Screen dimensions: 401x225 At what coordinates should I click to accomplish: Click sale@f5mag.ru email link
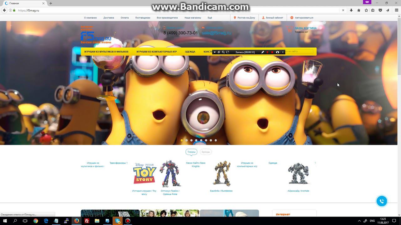(x=216, y=33)
